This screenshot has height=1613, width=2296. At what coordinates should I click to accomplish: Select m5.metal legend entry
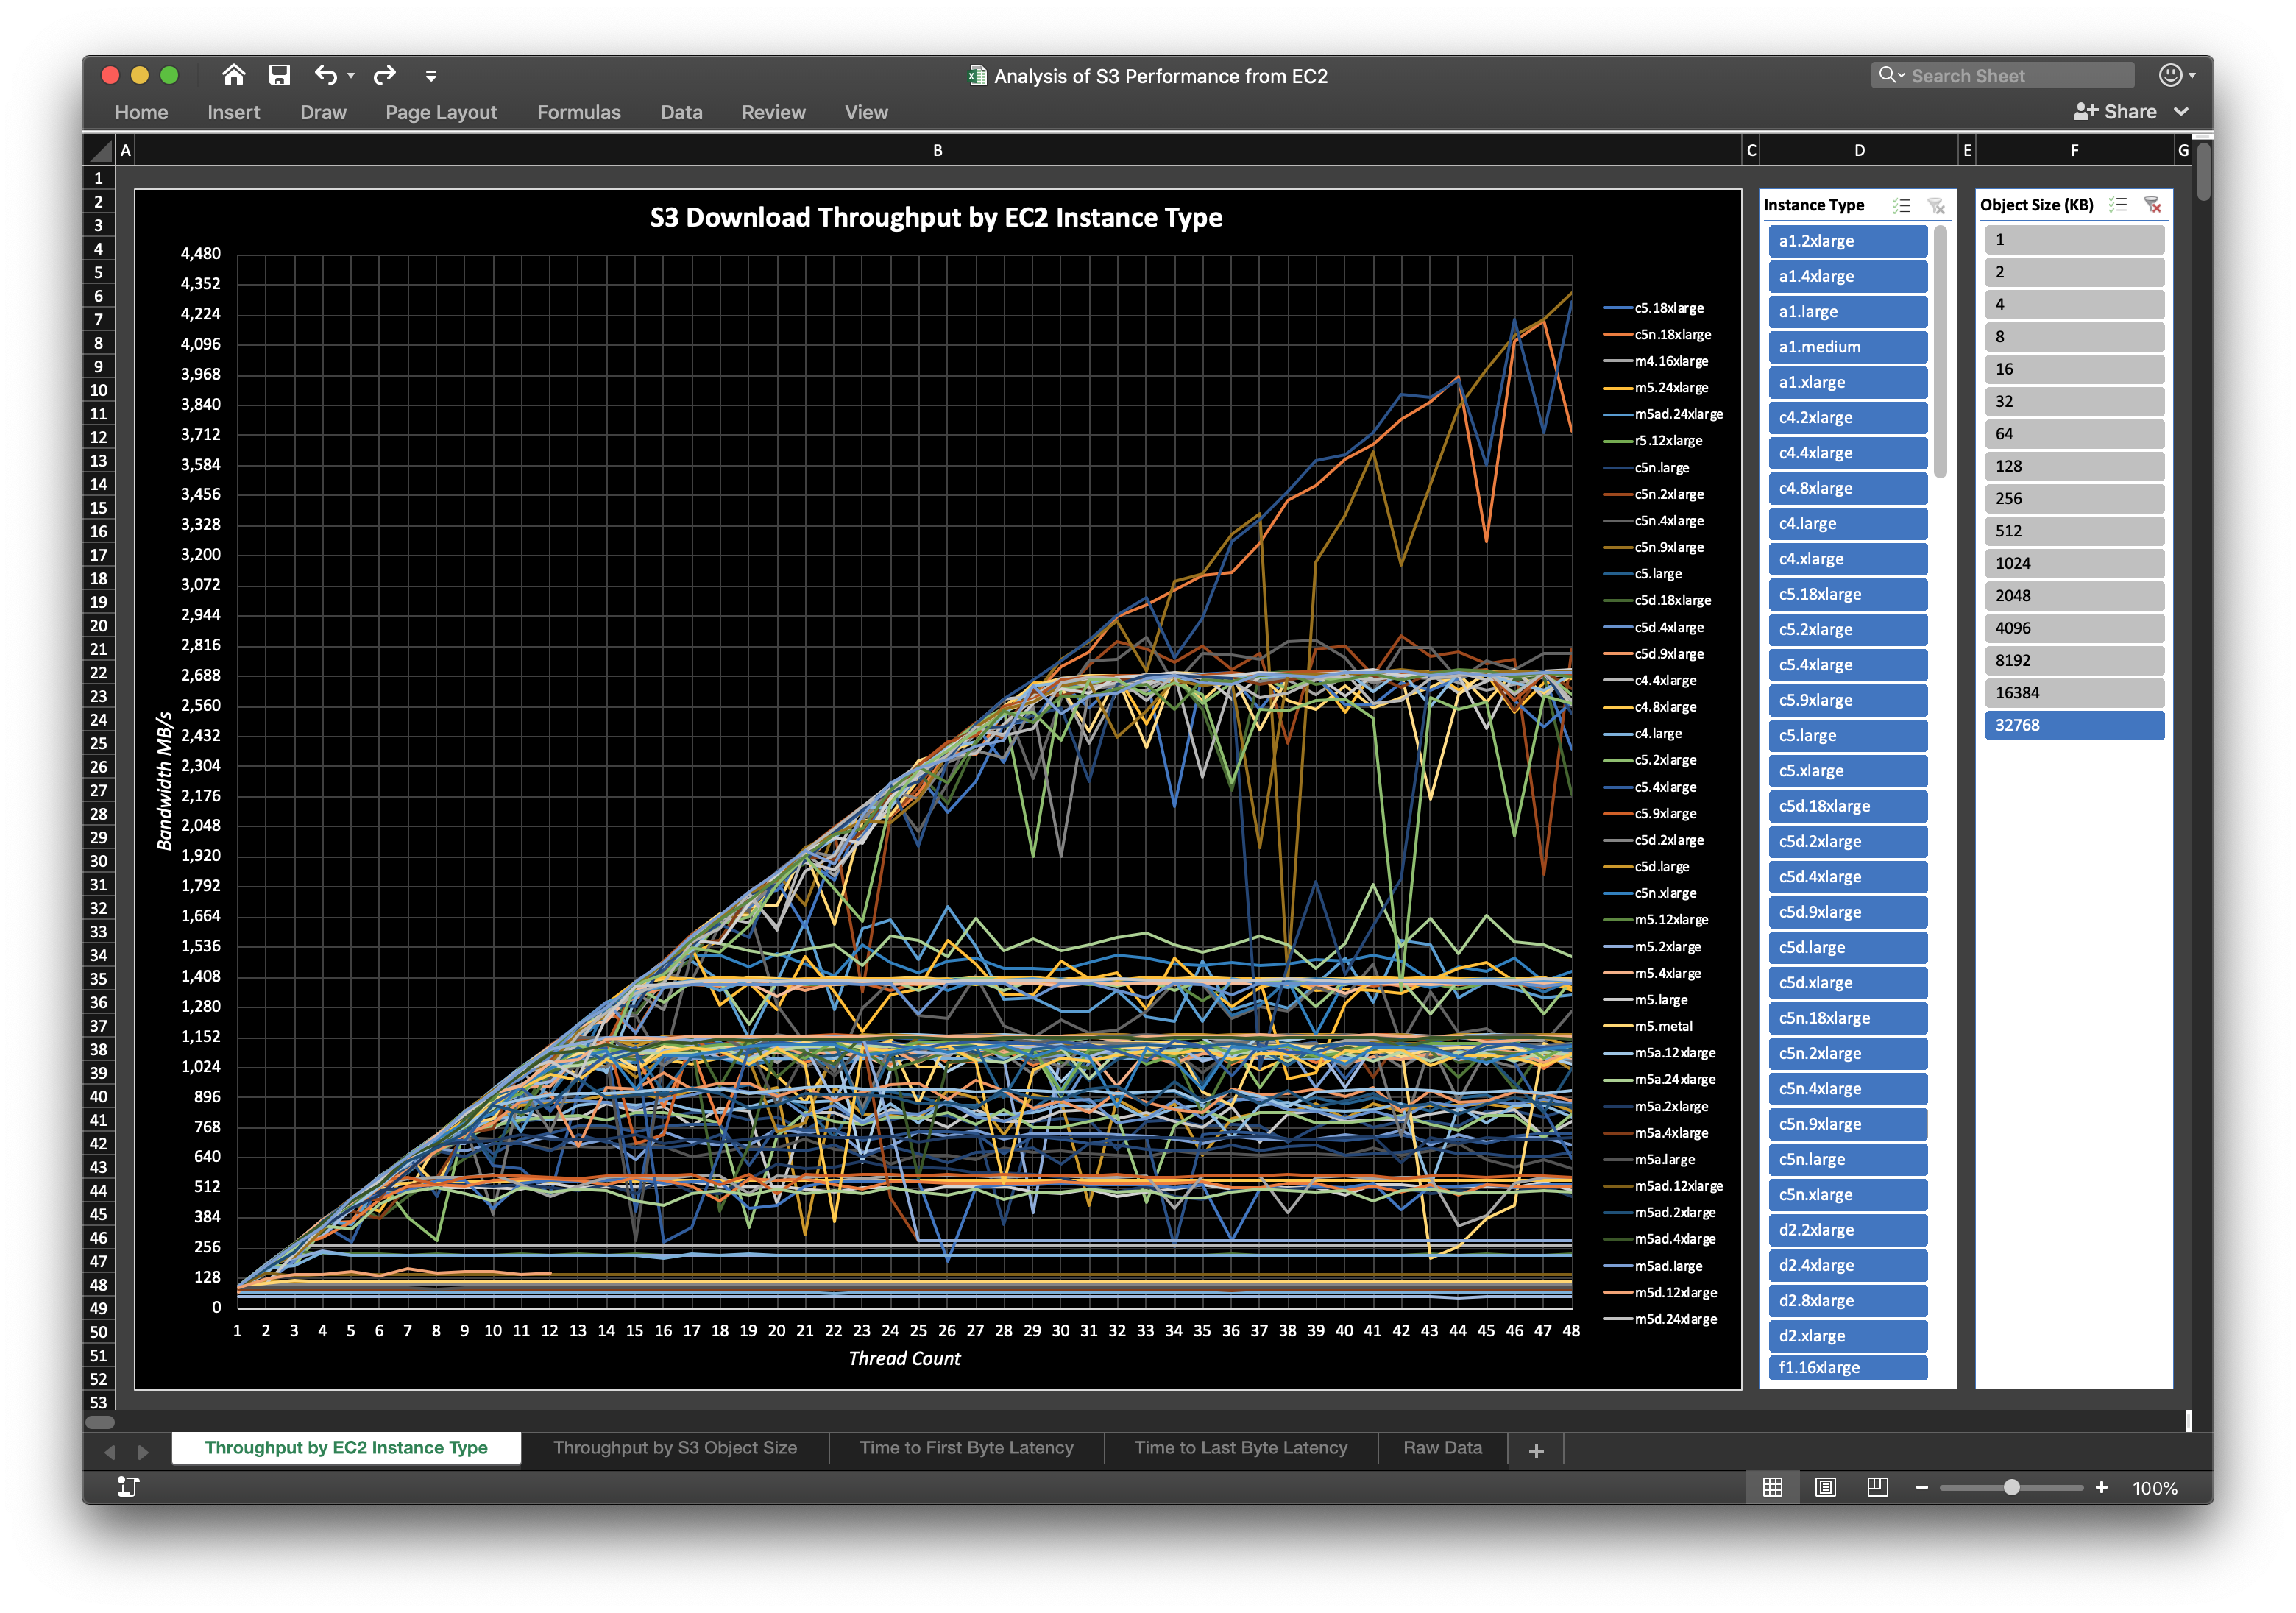coord(1648,1026)
